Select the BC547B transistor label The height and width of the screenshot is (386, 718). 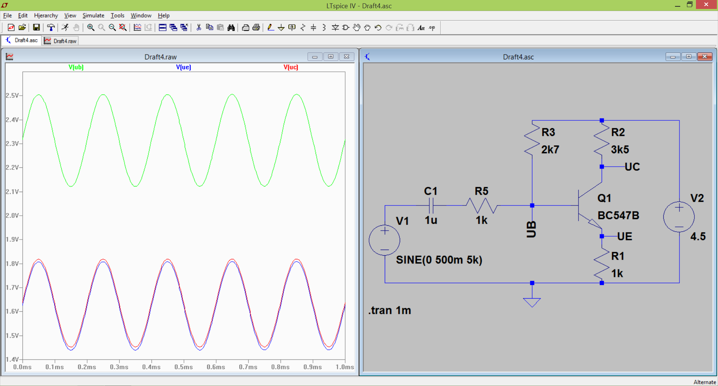pos(618,215)
